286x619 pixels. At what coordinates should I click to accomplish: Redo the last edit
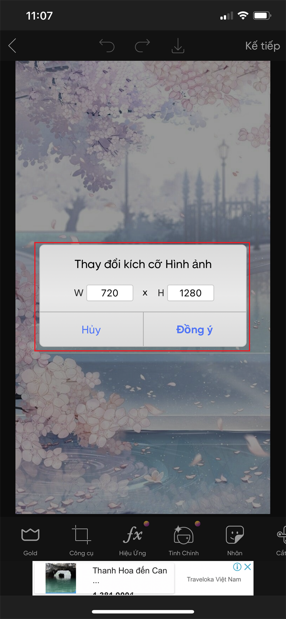[142, 46]
